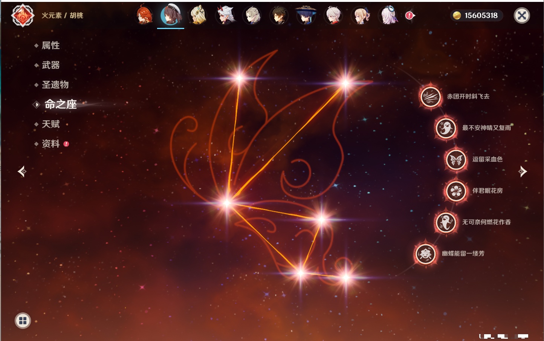View the 无可奈何燃花作香 ghost icon
This screenshot has width=544, height=341.
pyautogui.click(x=446, y=222)
